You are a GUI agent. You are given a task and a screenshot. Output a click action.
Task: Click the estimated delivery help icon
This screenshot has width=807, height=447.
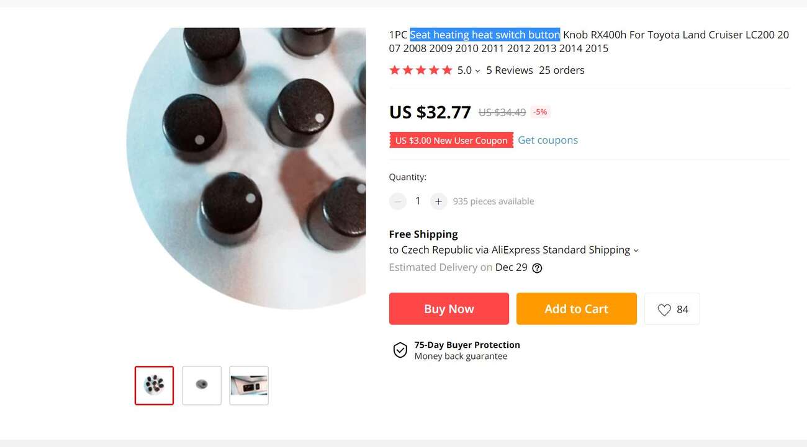tap(538, 268)
